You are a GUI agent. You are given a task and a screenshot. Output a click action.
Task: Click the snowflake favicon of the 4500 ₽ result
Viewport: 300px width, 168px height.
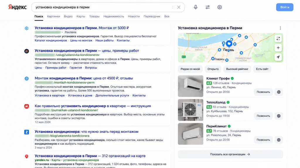point(27,78)
